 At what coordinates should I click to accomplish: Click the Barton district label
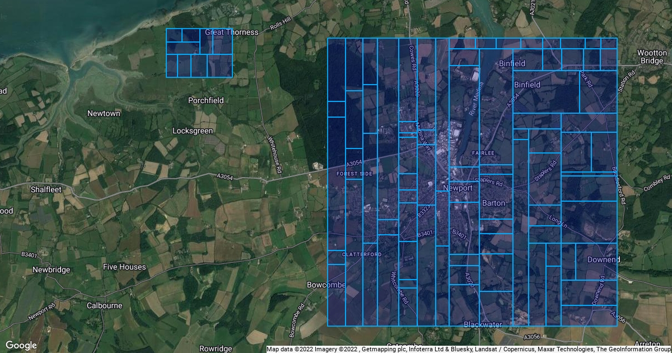[493, 203]
